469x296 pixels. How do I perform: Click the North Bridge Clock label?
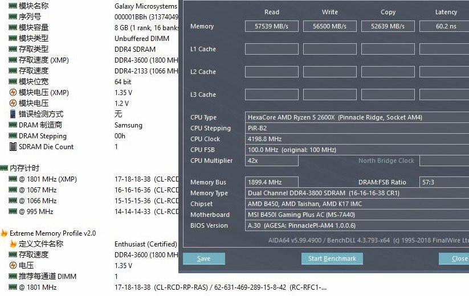click(x=386, y=161)
